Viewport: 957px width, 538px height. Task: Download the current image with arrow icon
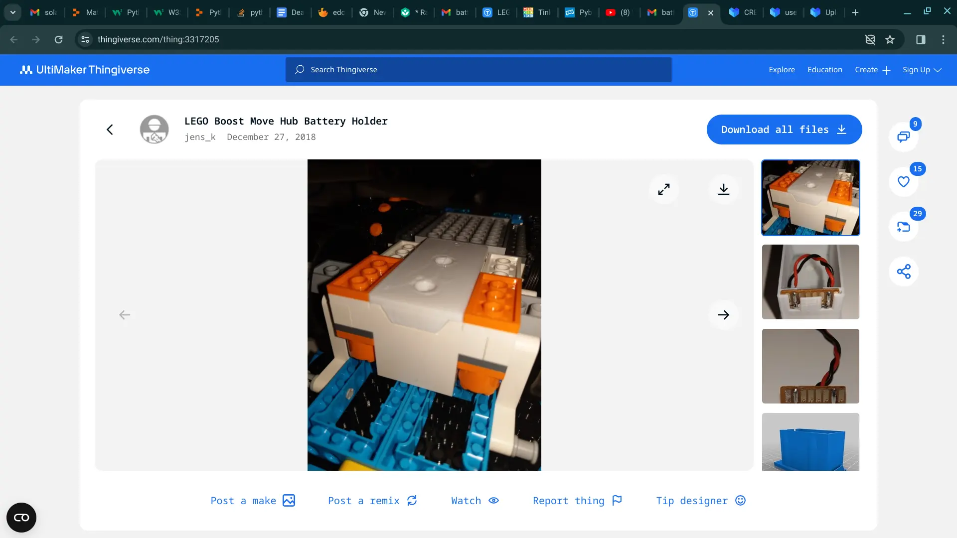coord(723,189)
